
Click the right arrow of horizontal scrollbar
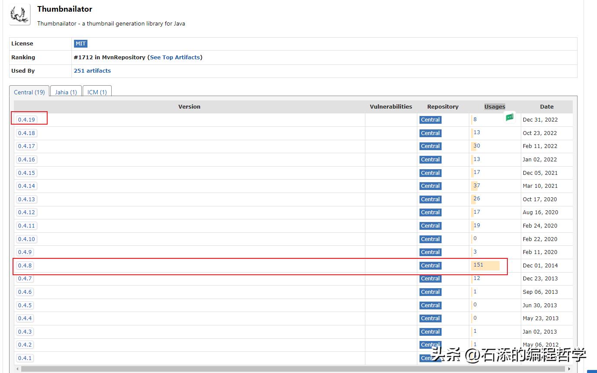pos(569,369)
